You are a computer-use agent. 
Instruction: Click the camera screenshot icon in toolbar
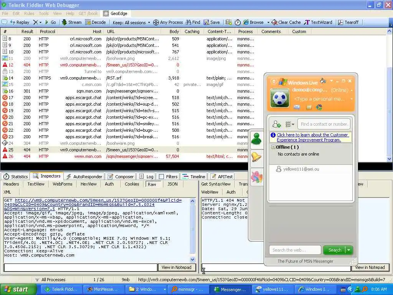click(x=228, y=22)
